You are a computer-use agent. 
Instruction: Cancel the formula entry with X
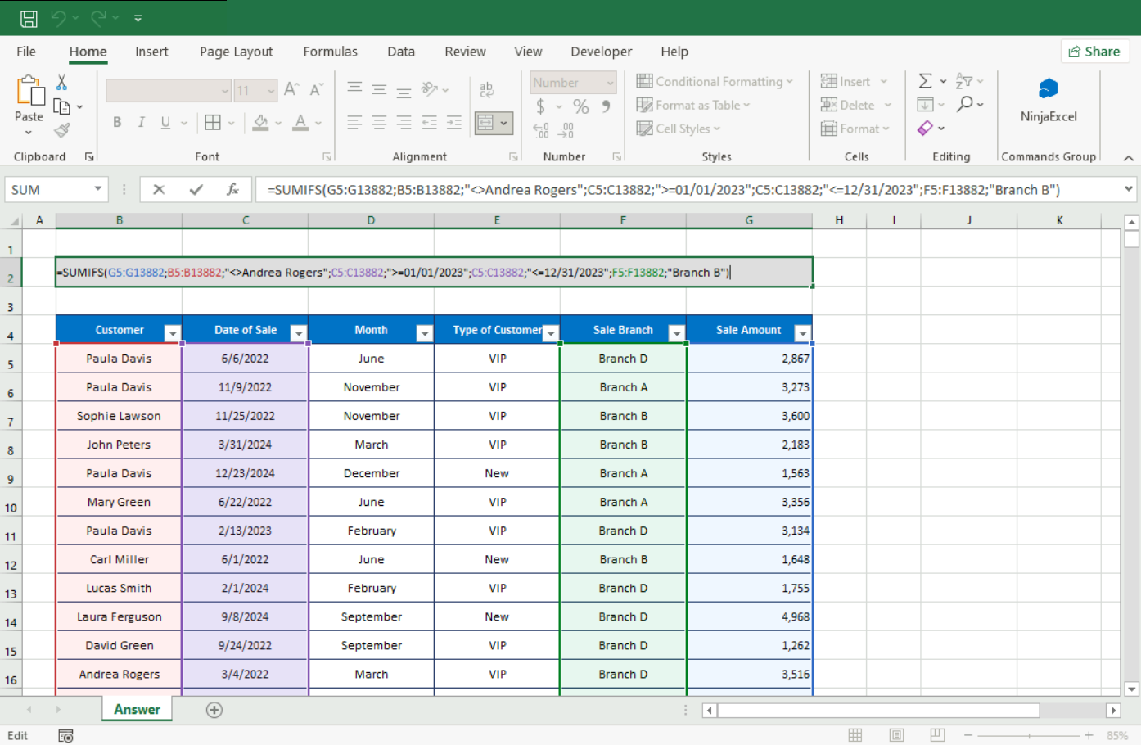click(159, 190)
